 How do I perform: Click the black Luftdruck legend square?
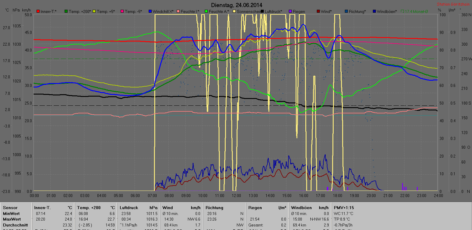point(262,11)
